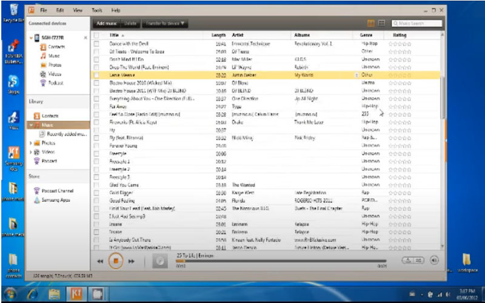The image size is (485, 303).
Task: Open Samsung Kies desktop shortcut
Action: click(13, 158)
